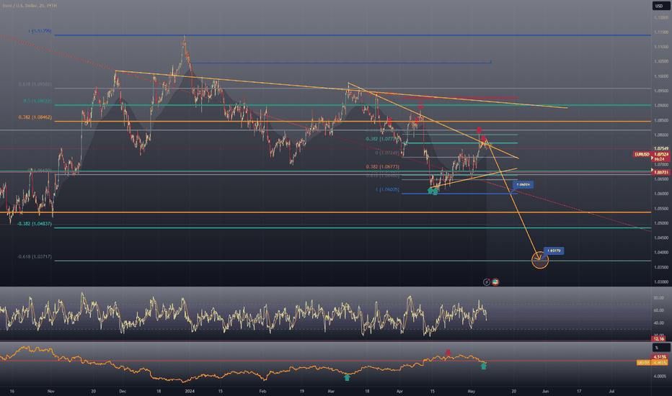Select green up arrow near May in bottom pane
Viewport: 672px width, 396px height.
(484, 366)
